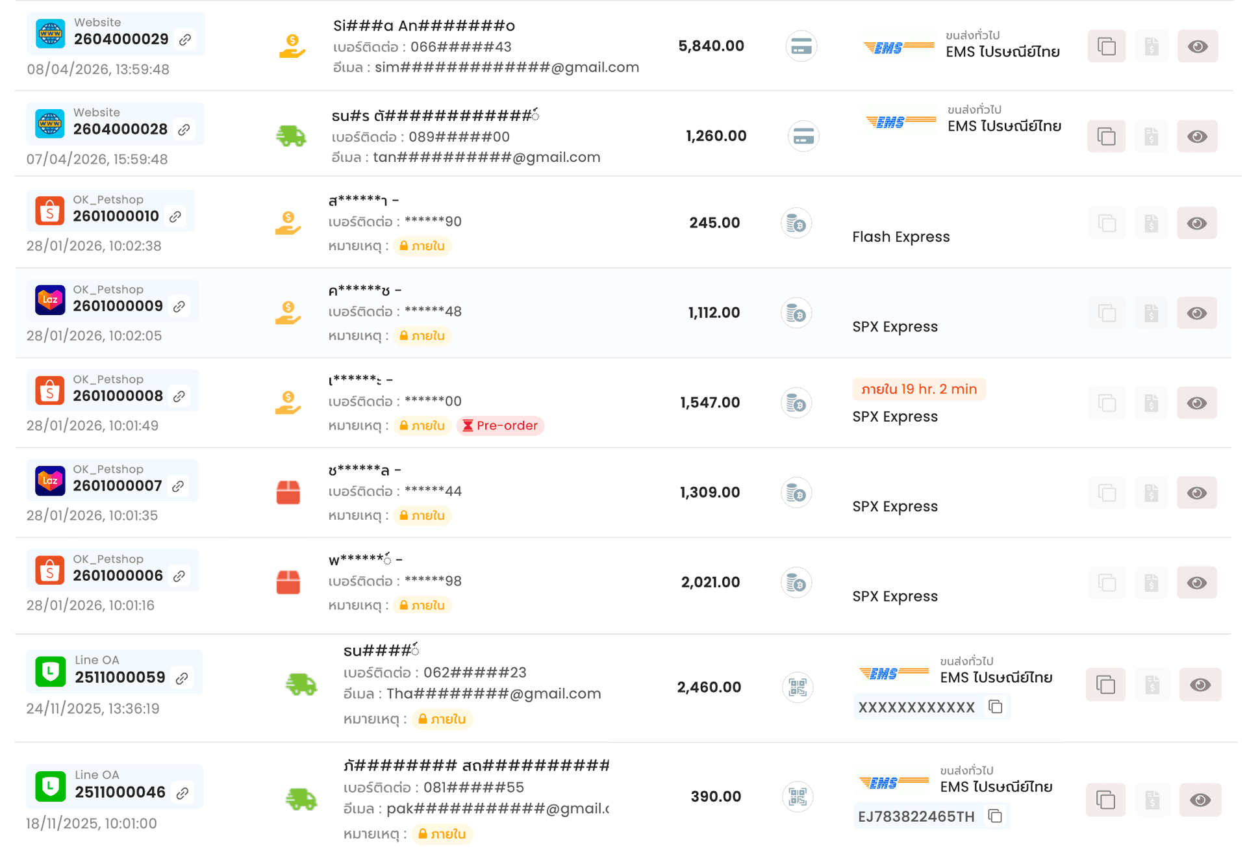The width and height of the screenshot is (1247, 853).
Task: Duplicate order 2604000029 with copy button
Action: click(x=1106, y=46)
